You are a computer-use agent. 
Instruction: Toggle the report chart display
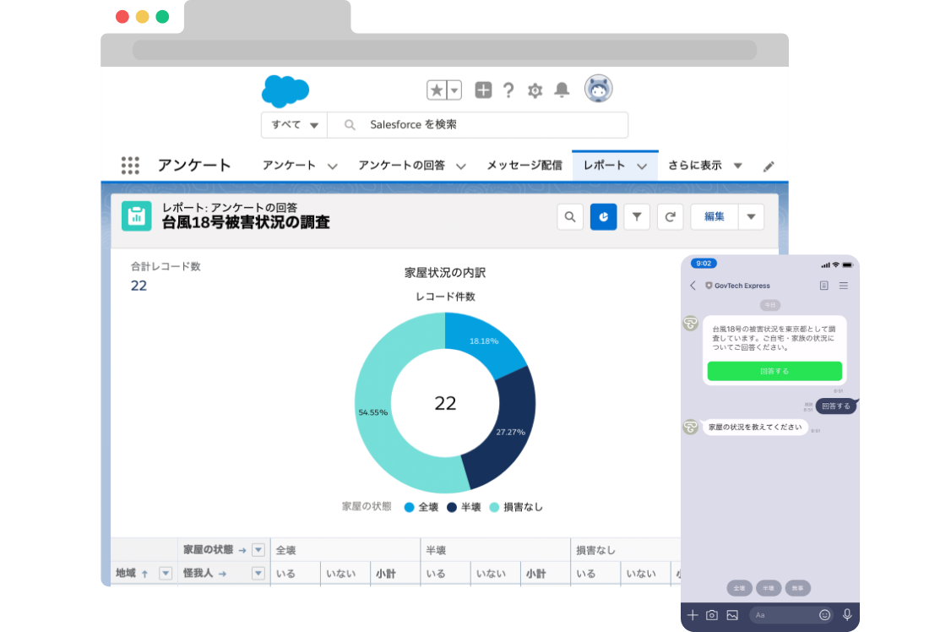click(x=603, y=216)
